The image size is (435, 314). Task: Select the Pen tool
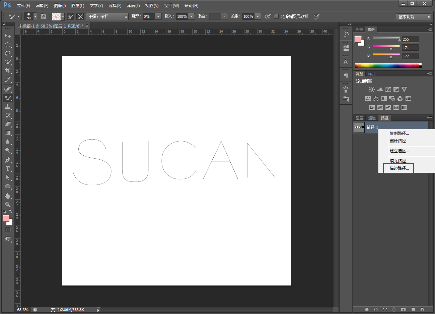tap(8, 160)
